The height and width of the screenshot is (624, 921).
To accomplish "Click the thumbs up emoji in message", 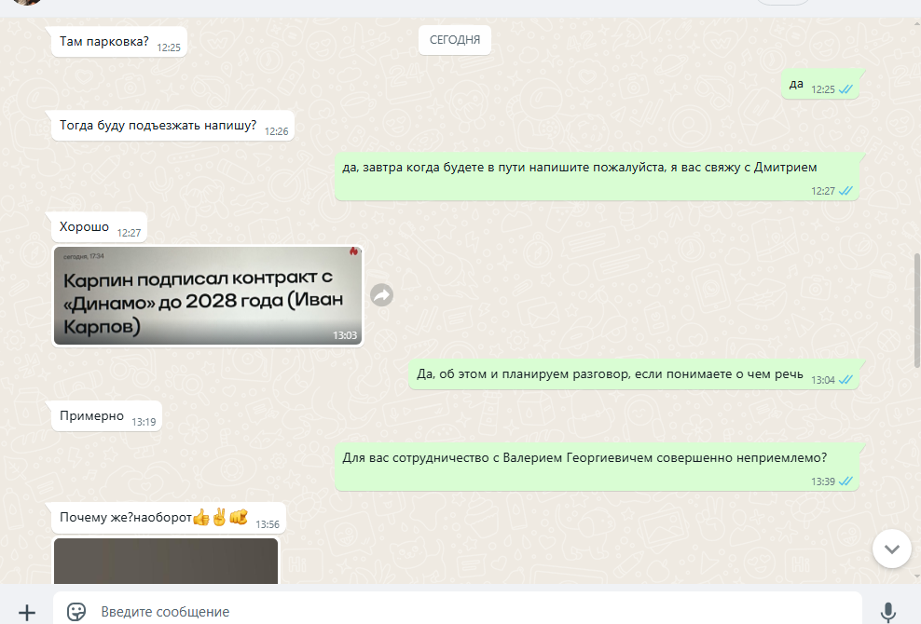I will coord(200,518).
